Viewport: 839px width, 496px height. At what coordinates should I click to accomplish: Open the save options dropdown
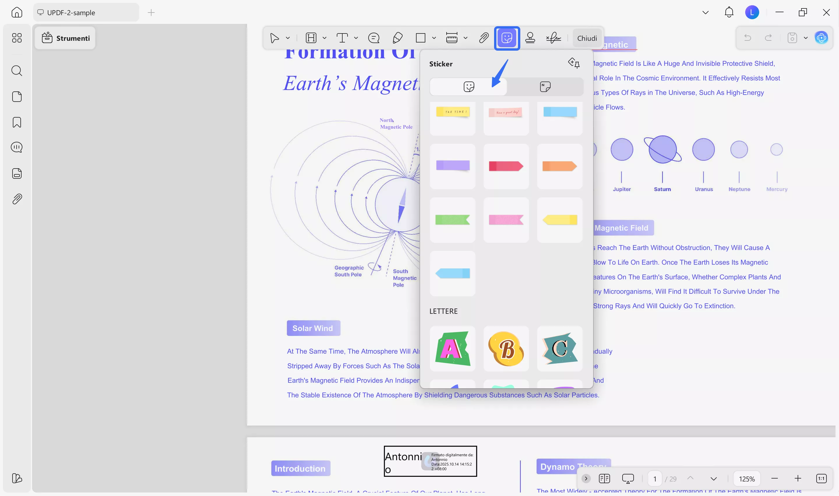(806, 38)
